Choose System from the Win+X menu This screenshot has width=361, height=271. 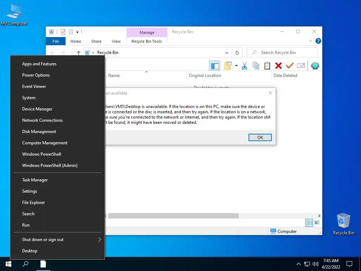pos(57,98)
